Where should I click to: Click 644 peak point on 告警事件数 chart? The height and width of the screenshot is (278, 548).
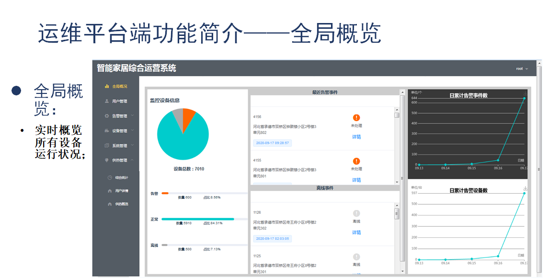point(524,98)
